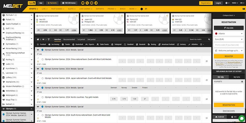The width and height of the screenshot is (246, 123).
Task: Open the 100 USD bonus button
Action: [69, 3]
